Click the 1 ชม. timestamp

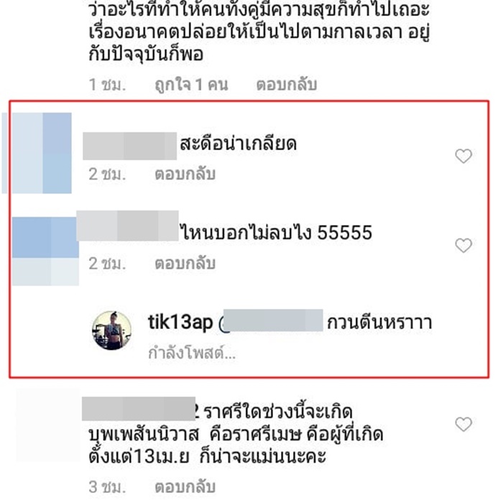click(x=108, y=85)
